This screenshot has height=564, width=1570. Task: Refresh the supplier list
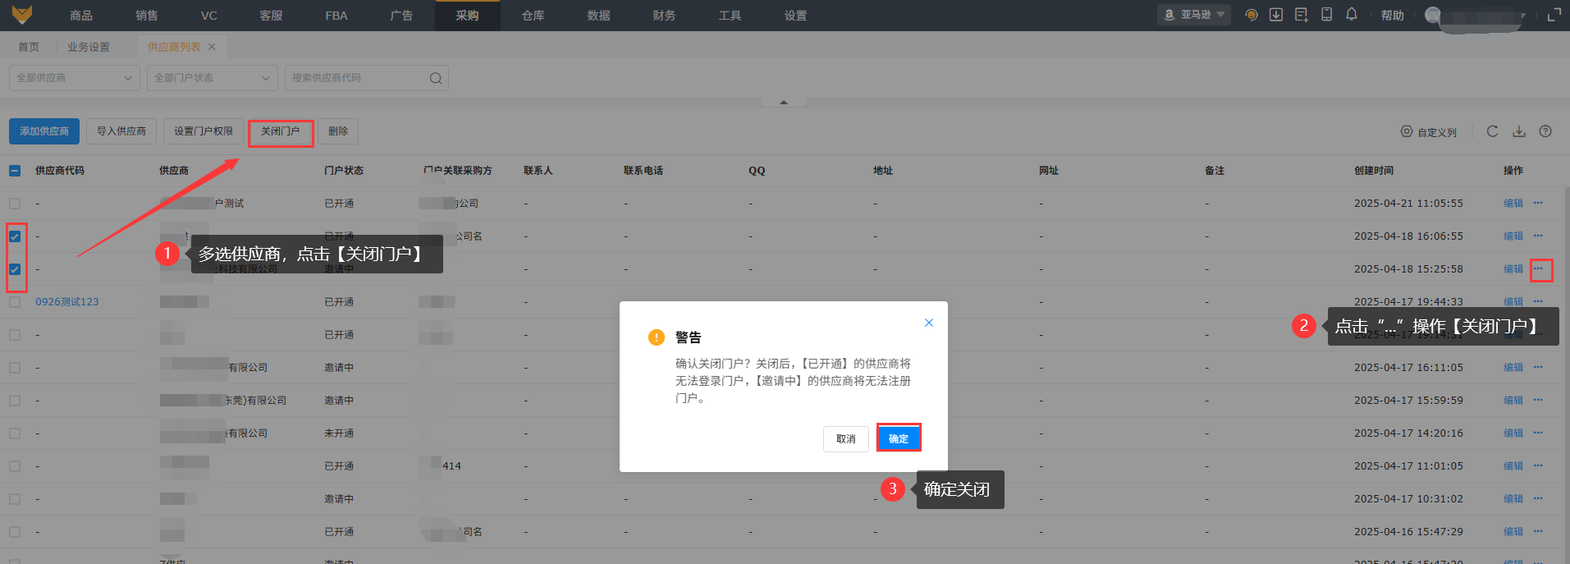click(x=1492, y=131)
